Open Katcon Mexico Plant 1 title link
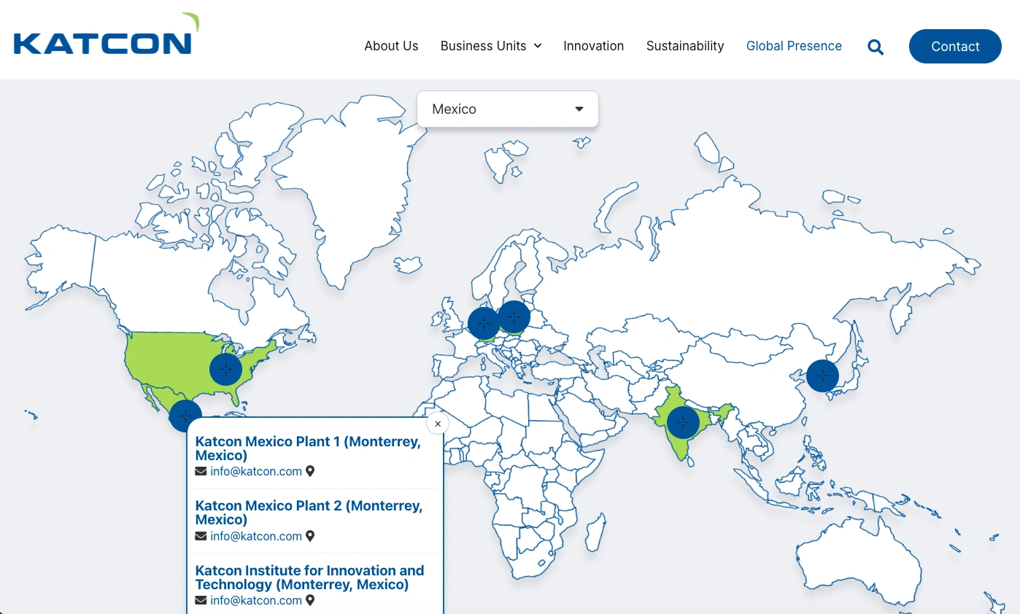Screen dimensions: 1020x614 (x=308, y=448)
